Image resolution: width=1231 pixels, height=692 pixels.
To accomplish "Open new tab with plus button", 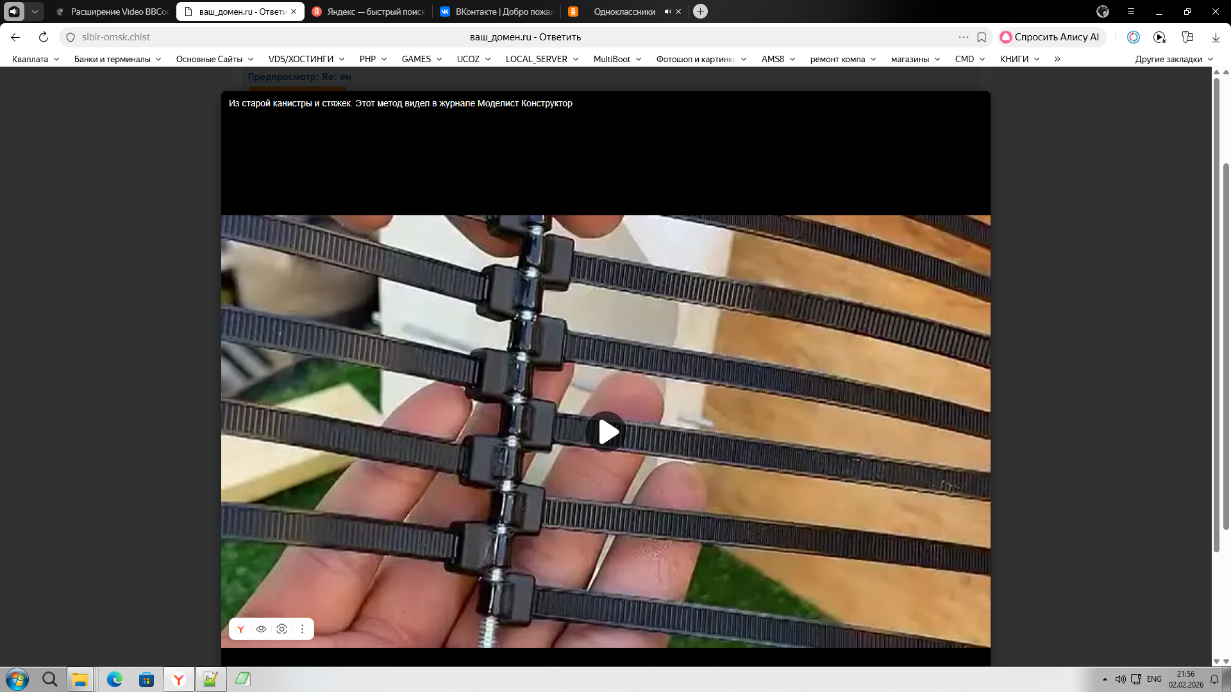I will click(x=700, y=12).
